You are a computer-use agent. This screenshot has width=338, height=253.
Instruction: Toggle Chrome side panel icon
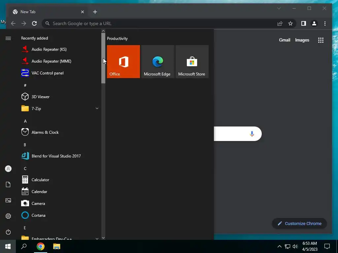pyautogui.click(x=304, y=23)
